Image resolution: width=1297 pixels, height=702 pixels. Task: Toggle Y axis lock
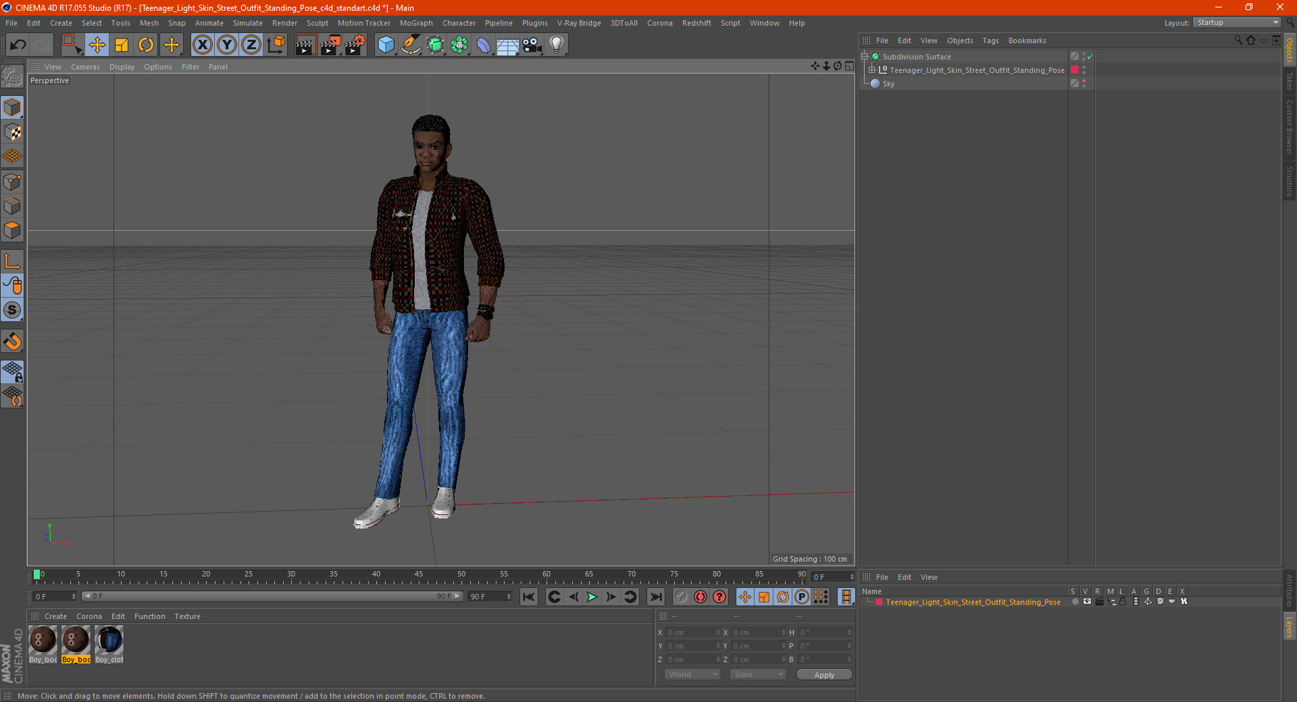pos(227,45)
